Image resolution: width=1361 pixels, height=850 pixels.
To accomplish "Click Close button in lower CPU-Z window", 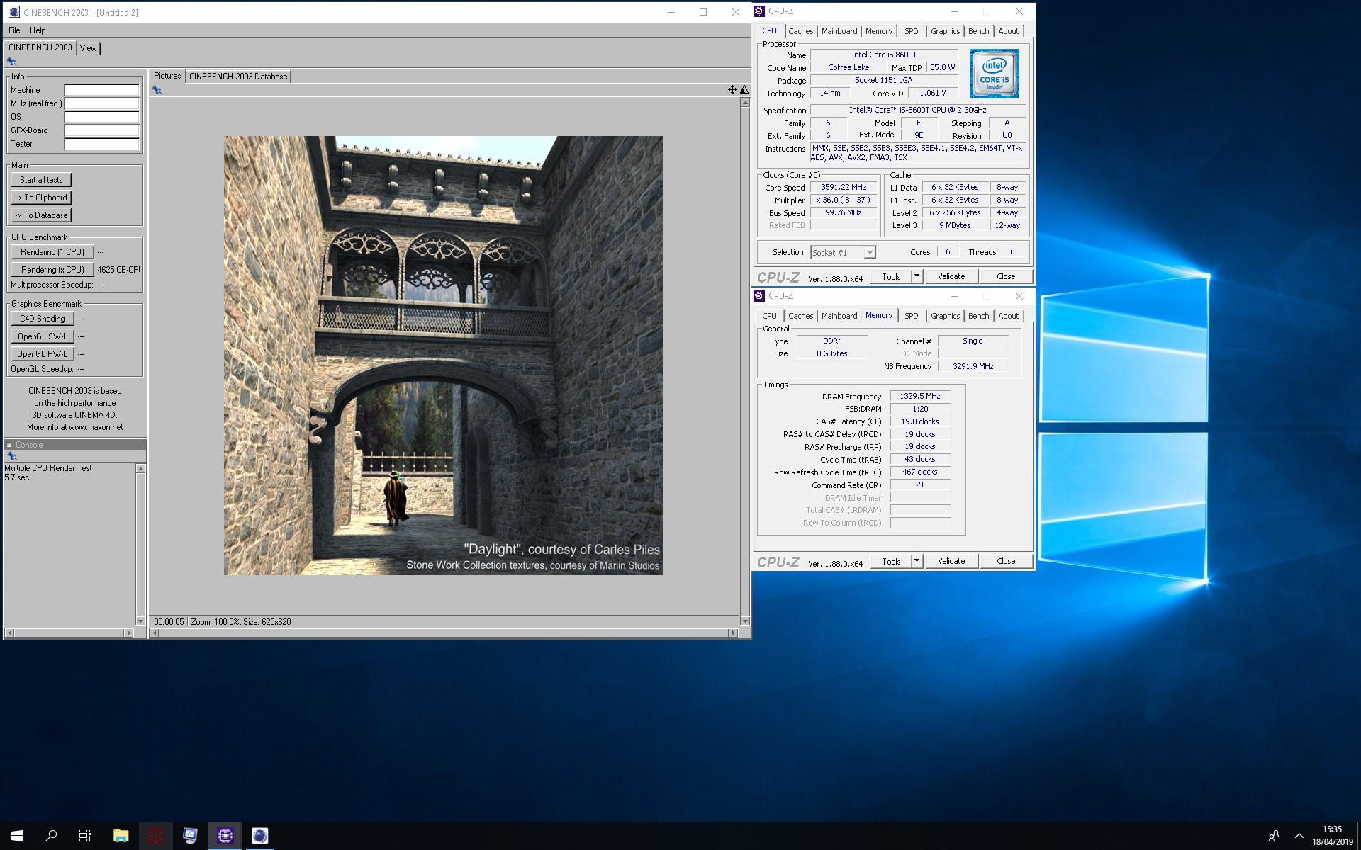I will point(1006,561).
